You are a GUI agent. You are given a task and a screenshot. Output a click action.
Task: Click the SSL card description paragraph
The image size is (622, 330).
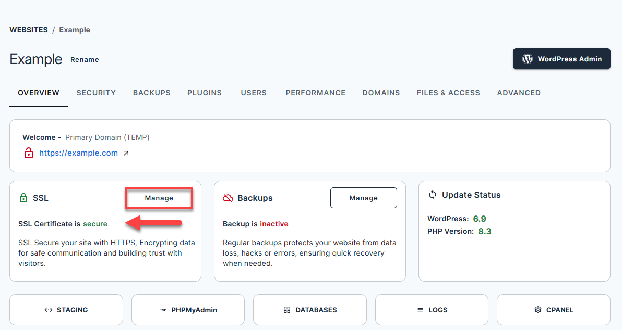pos(106,253)
